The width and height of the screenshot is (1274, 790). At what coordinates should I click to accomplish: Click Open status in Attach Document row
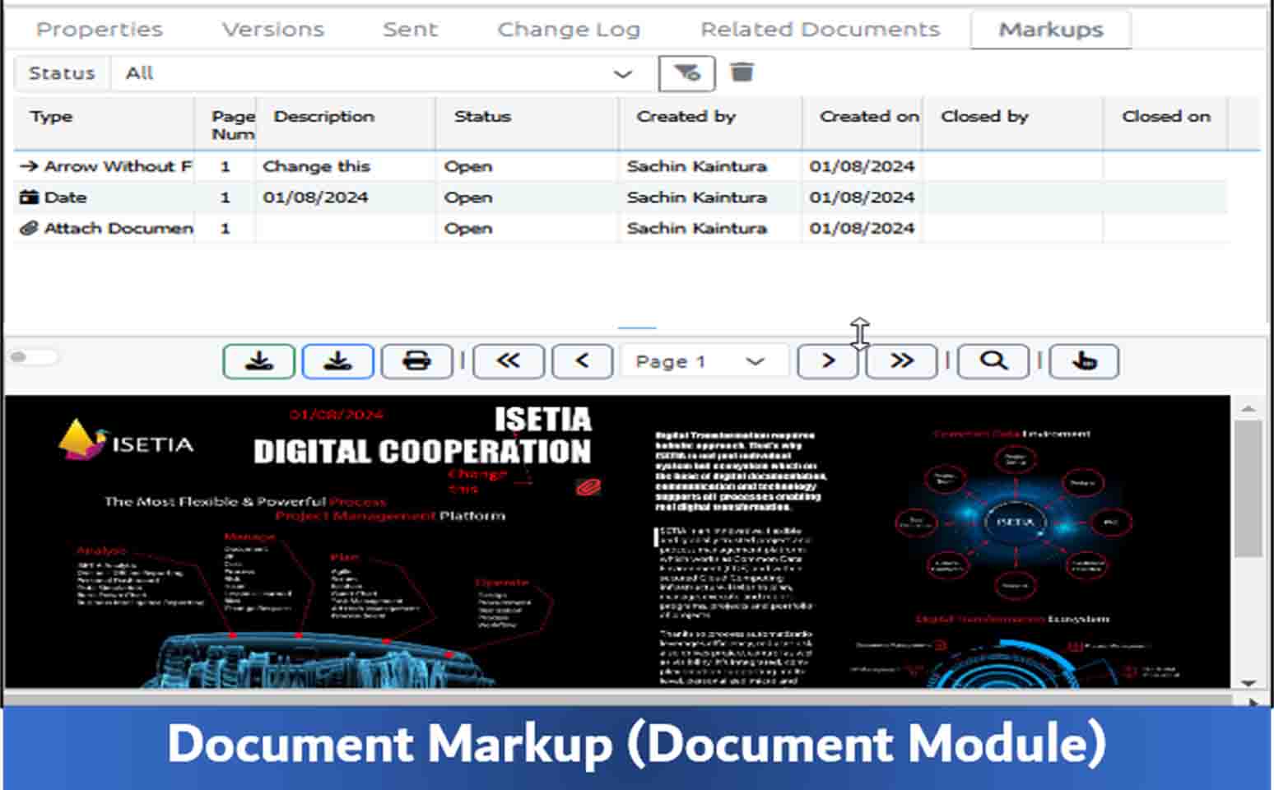468,228
